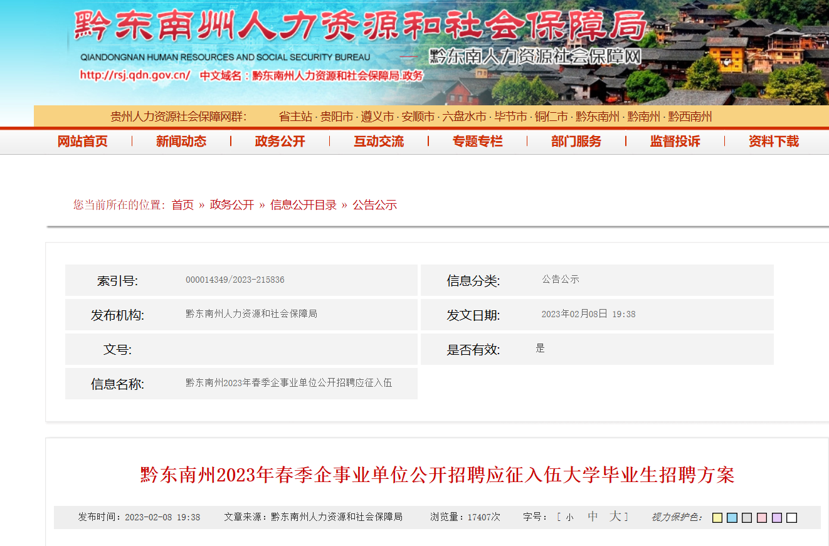The height and width of the screenshot is (546, 829).
Task: Click the rsj.qdn.gov.cn URL in banner
Action: (135, 75)
